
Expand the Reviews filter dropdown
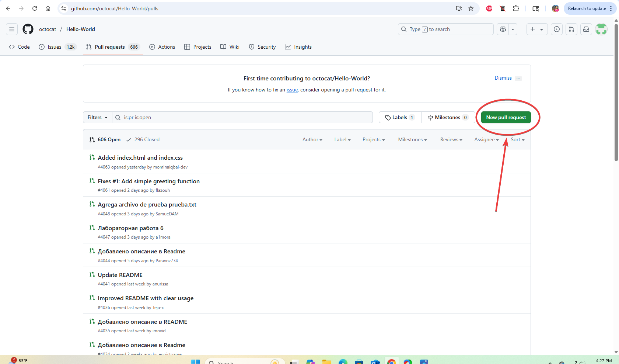coord(451,139)
